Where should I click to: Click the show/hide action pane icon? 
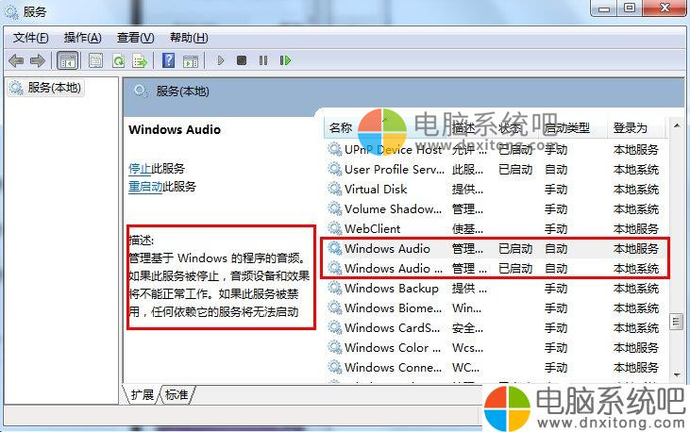point(191,60)
